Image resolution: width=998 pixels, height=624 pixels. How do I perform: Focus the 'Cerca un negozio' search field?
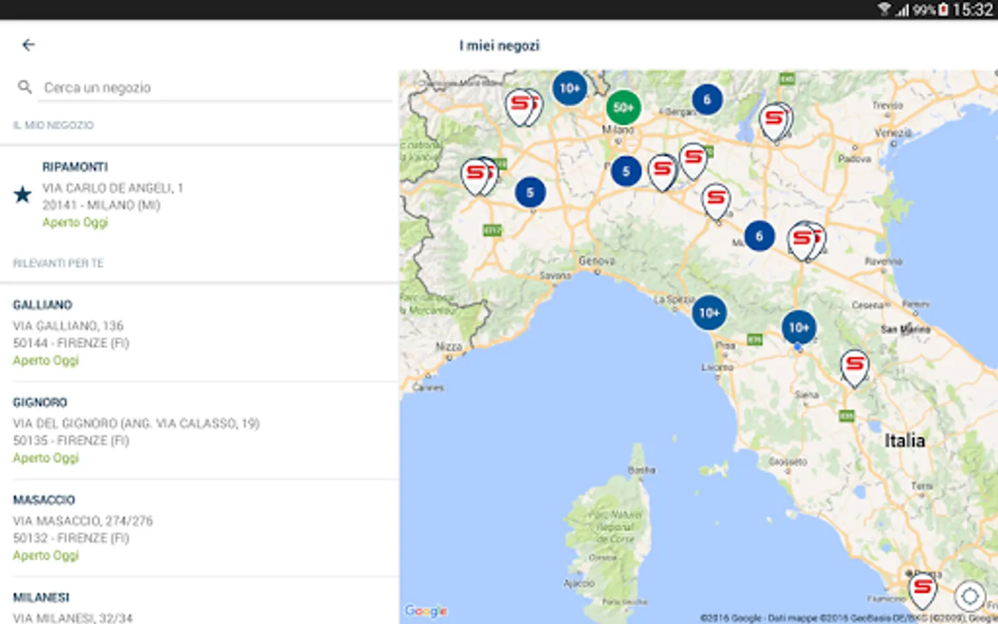coord(215,88)
